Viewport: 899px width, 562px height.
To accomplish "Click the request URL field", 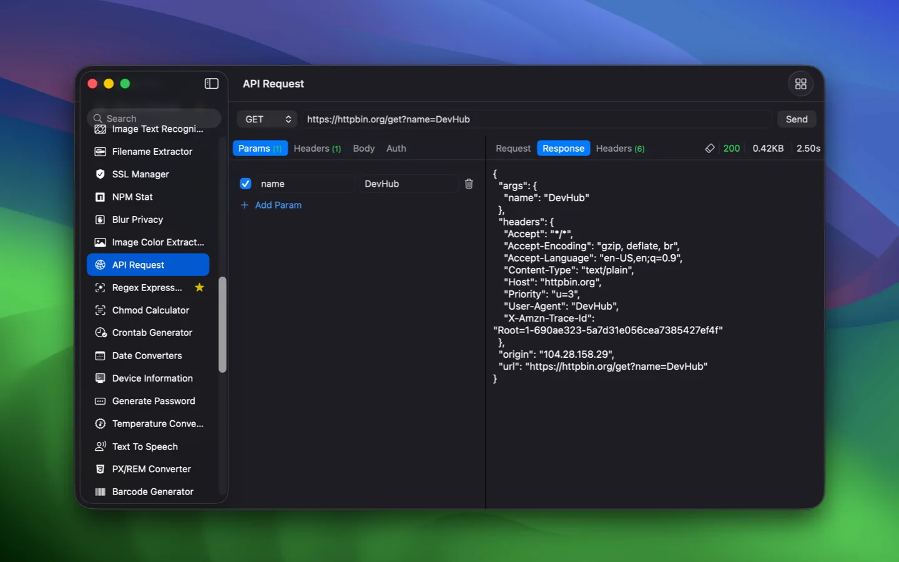I will [x=537, y=119].
